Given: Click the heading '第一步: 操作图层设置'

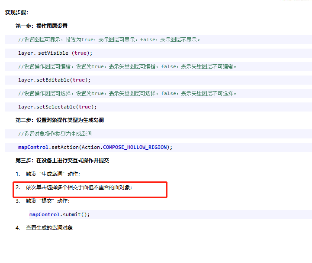Looking at the screenshot, I should (42, 26).
